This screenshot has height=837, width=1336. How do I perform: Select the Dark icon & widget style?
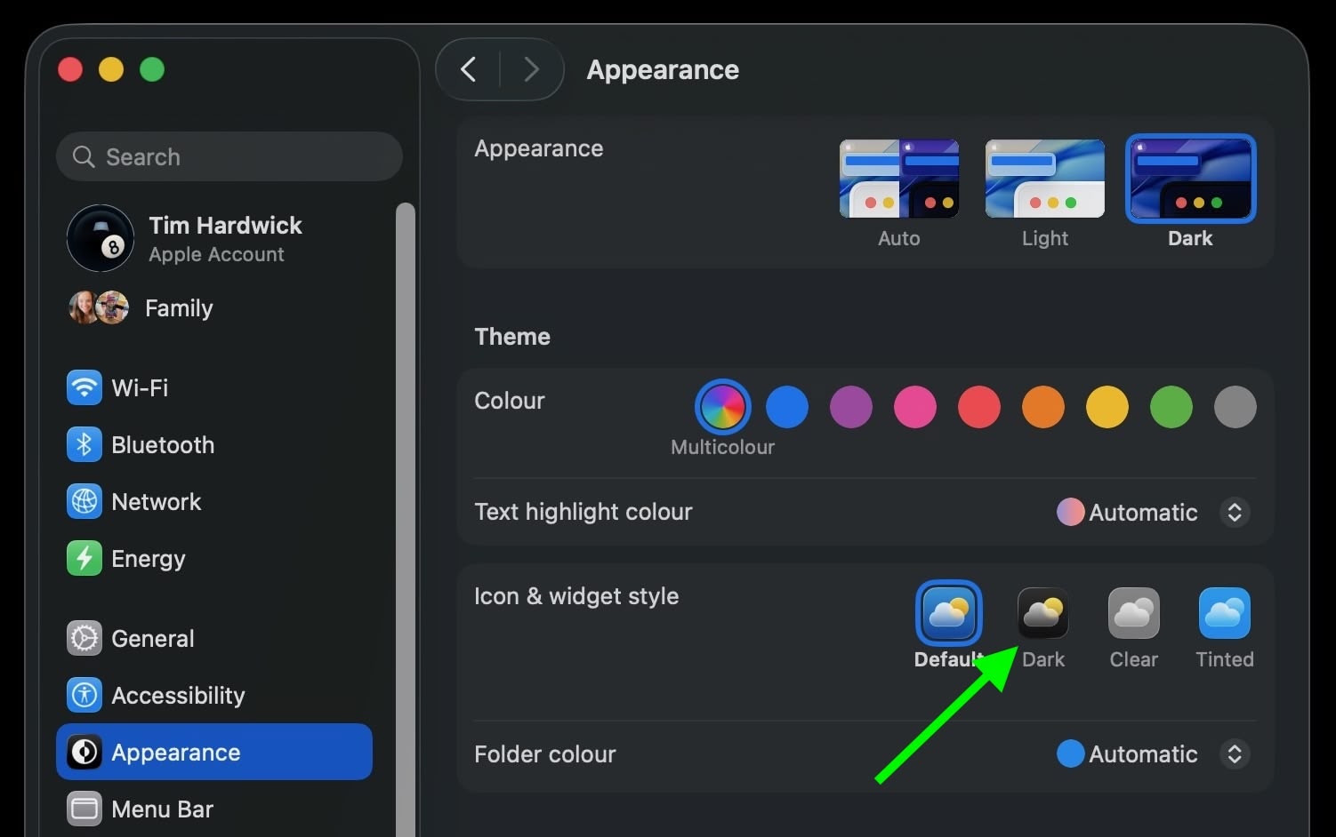pos(1042,613)
